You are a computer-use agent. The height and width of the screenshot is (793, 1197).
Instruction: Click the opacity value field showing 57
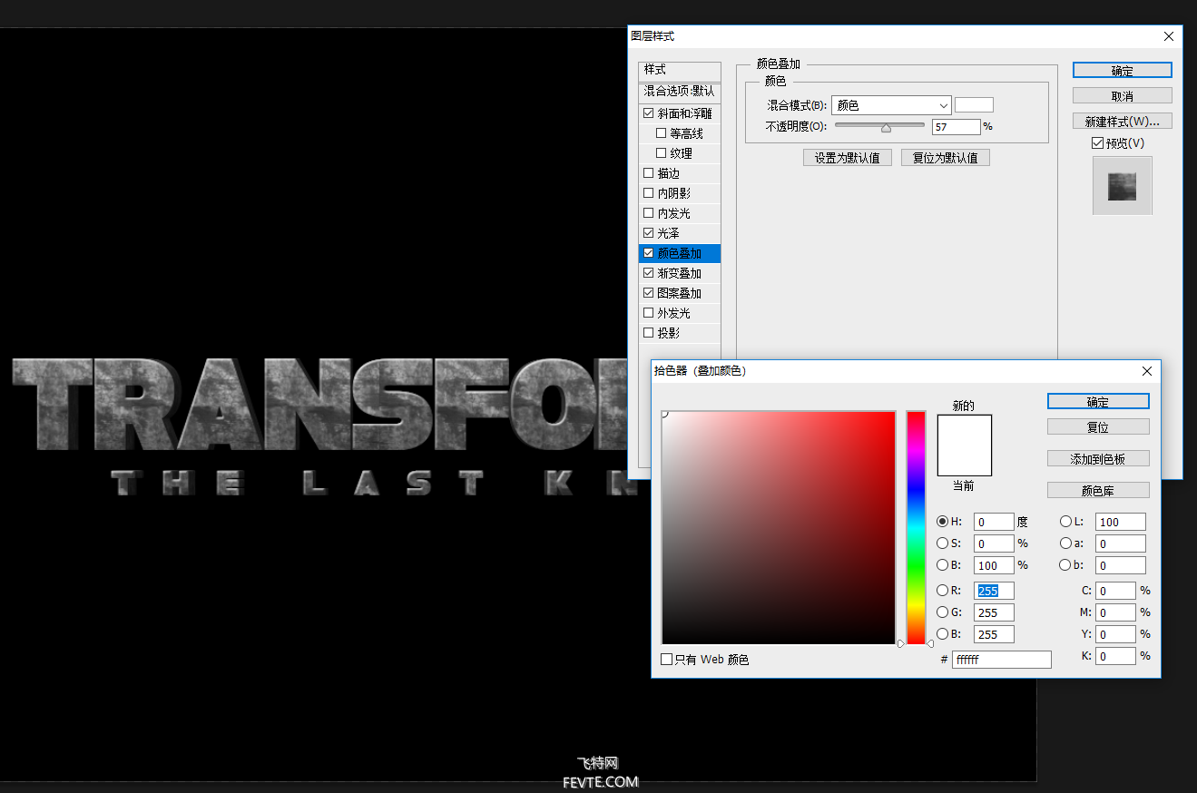[956, 127]
